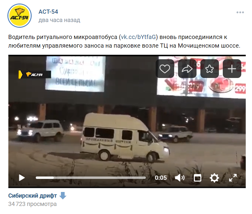Click the АСТ-54 watermark in the video
The width and height of the screenshot is (252, 214).
coord(35,75)
